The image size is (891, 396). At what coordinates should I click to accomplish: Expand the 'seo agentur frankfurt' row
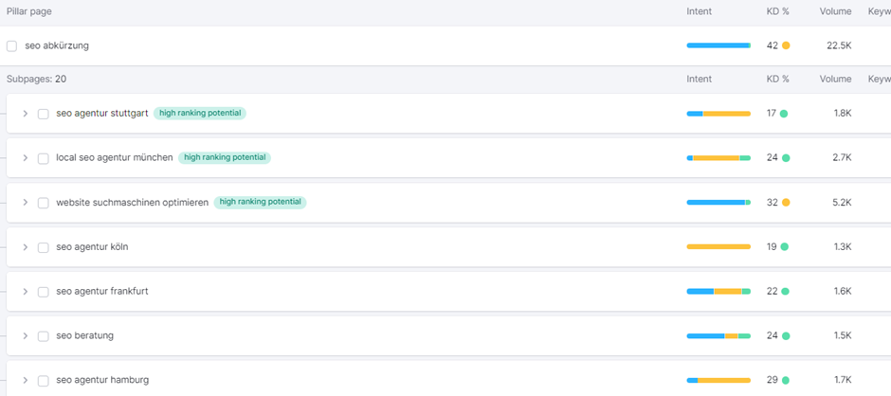(26, 292)
